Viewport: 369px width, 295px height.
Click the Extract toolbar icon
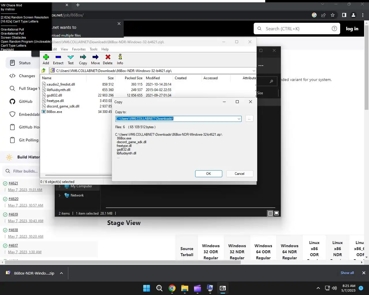pos(58,57)
